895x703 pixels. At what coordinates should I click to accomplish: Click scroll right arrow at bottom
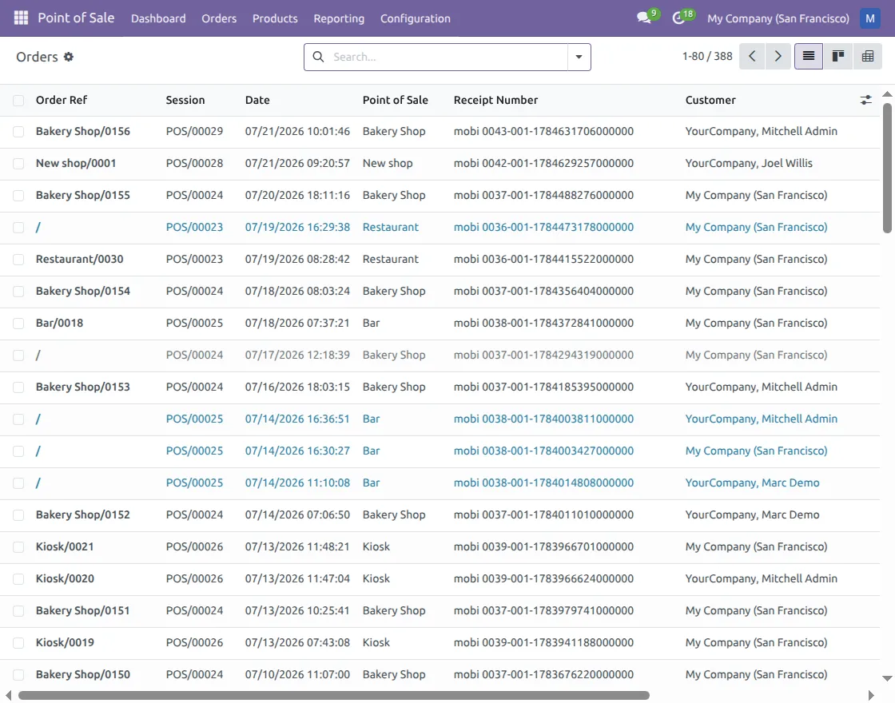pyautogui.click(x=871, y=695)
